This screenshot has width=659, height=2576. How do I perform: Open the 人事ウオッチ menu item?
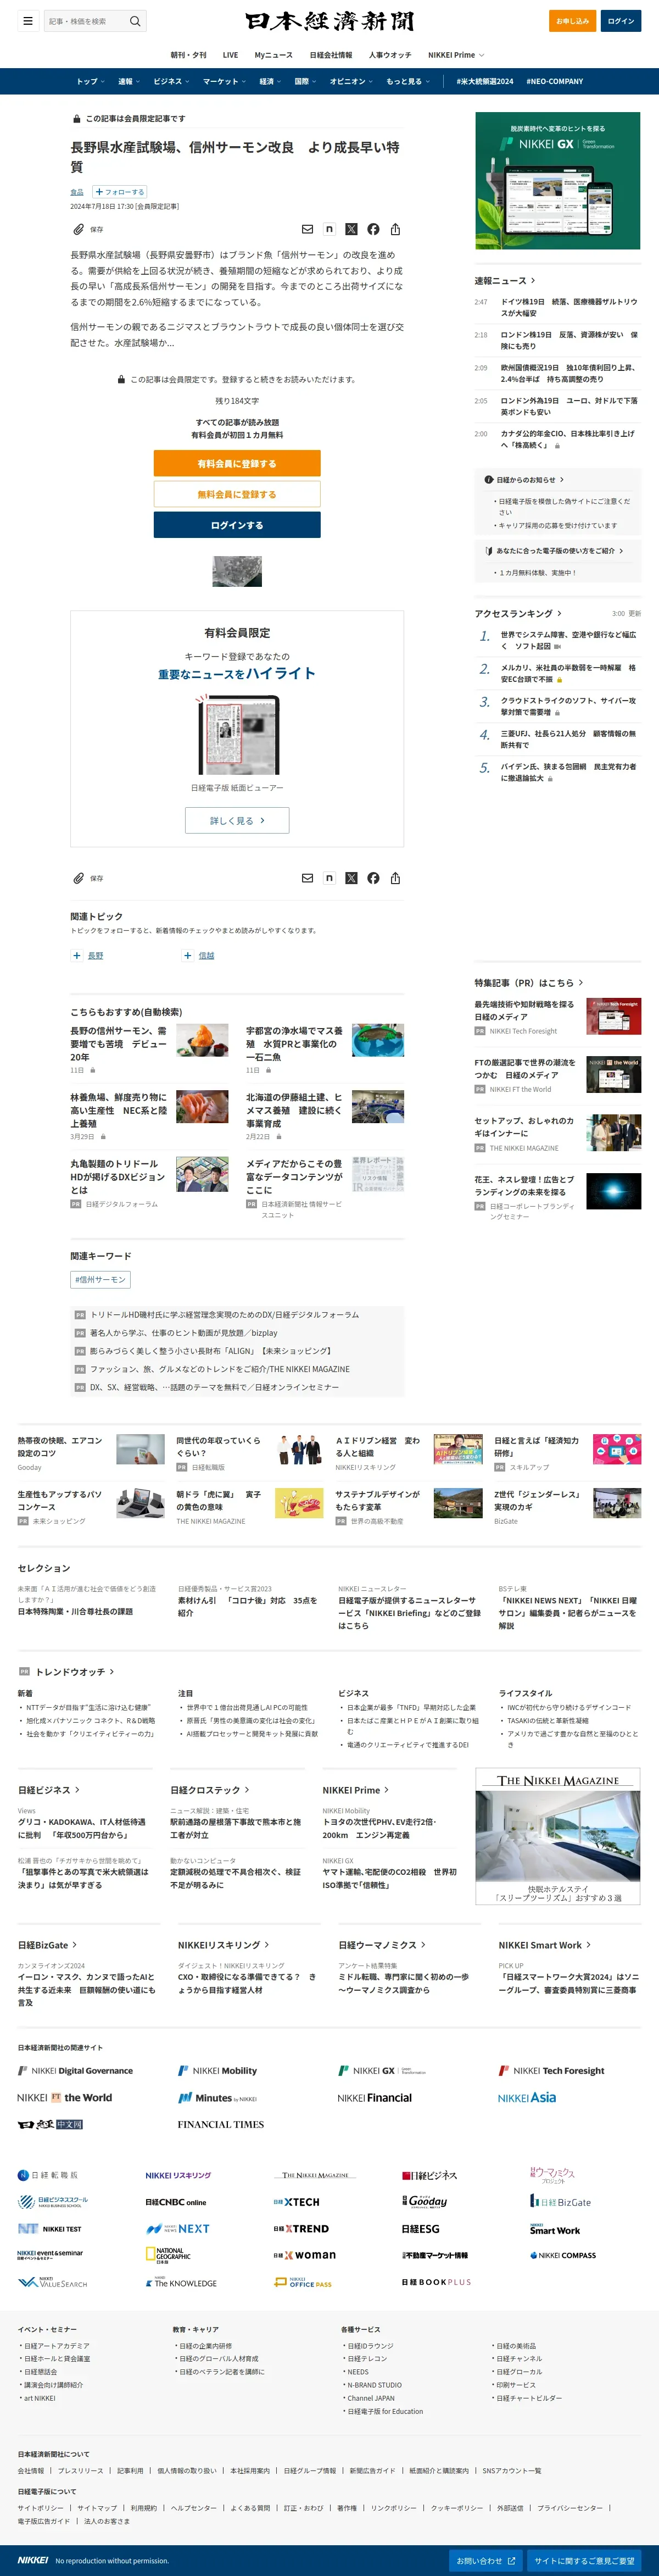(390, 55)
